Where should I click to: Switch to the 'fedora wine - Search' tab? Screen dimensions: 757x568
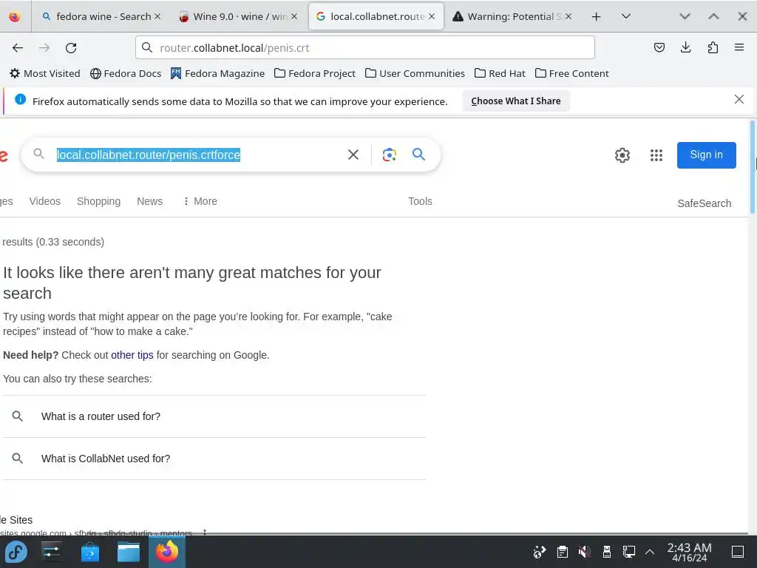102,16
